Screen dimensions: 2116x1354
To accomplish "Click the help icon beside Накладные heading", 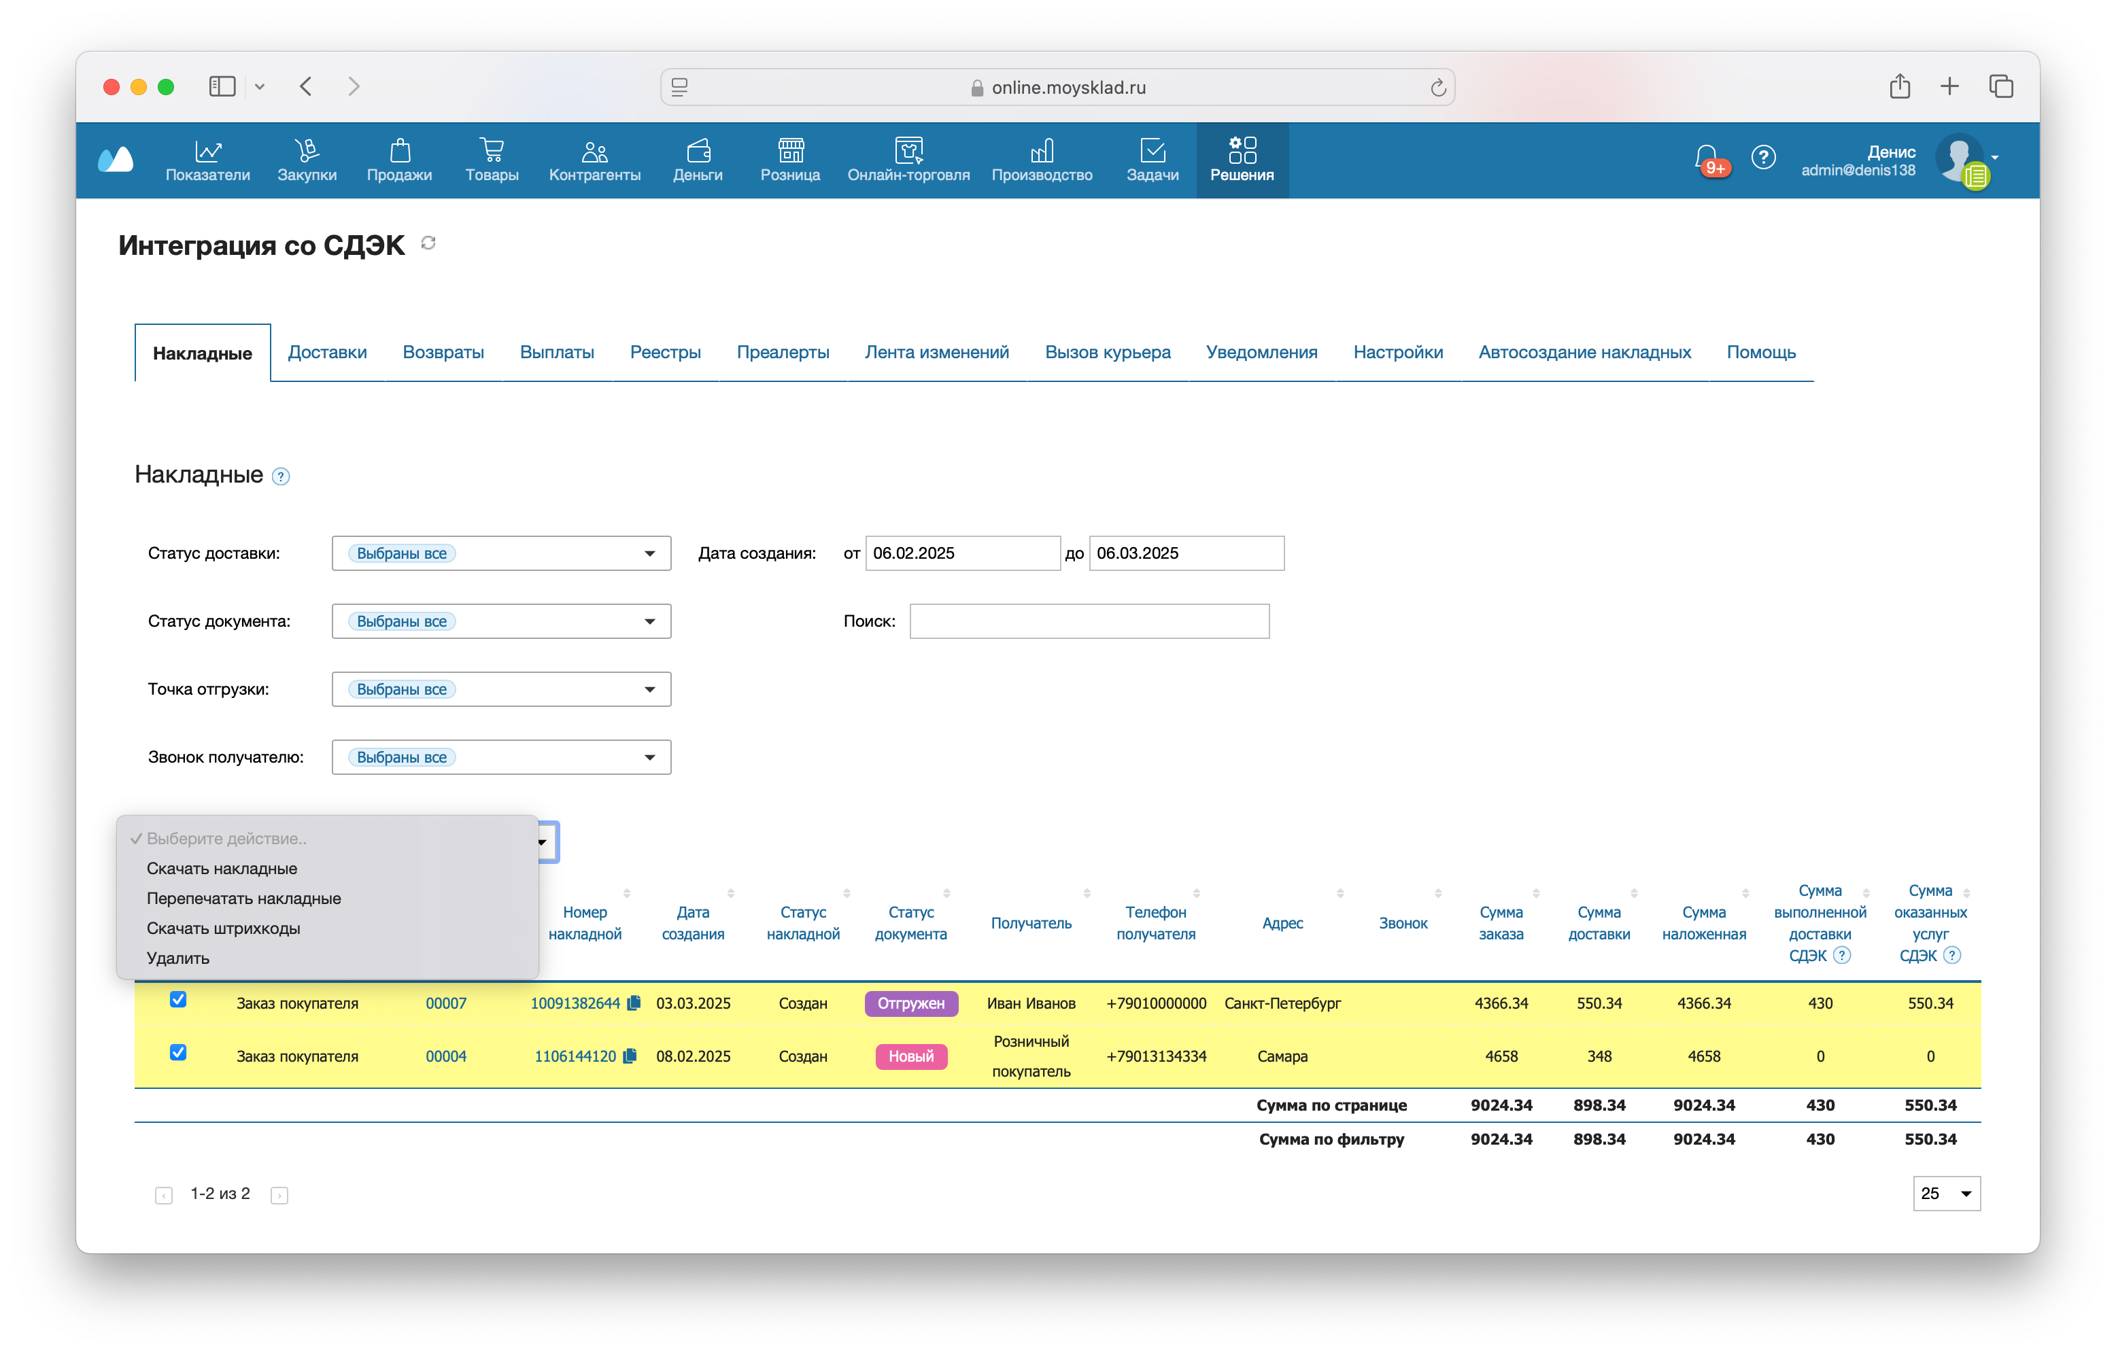I will point(281,476).
